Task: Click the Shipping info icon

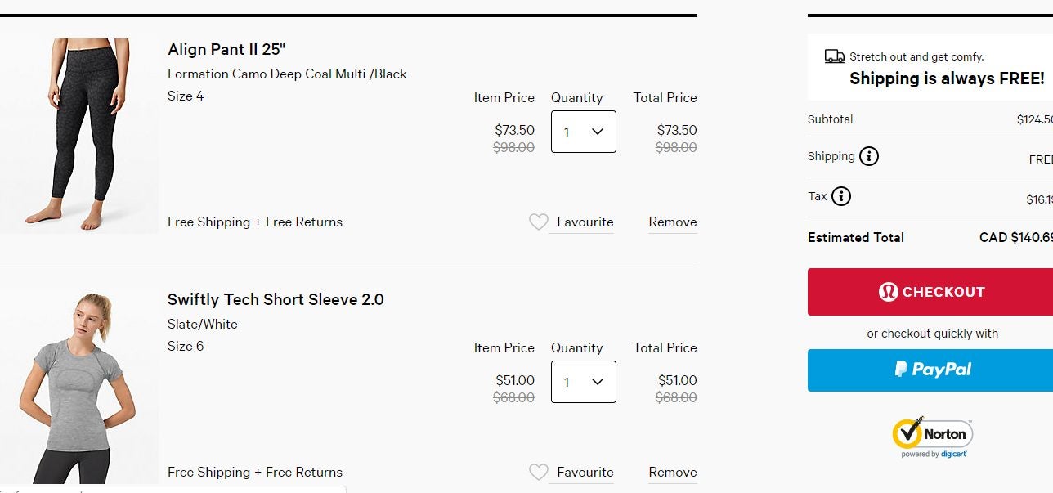Action: [869, 156]
